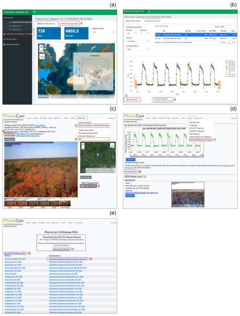Click the Toggle Mask button in panel (d)
The width and height of the screenshot is (240, 316).
130,196
